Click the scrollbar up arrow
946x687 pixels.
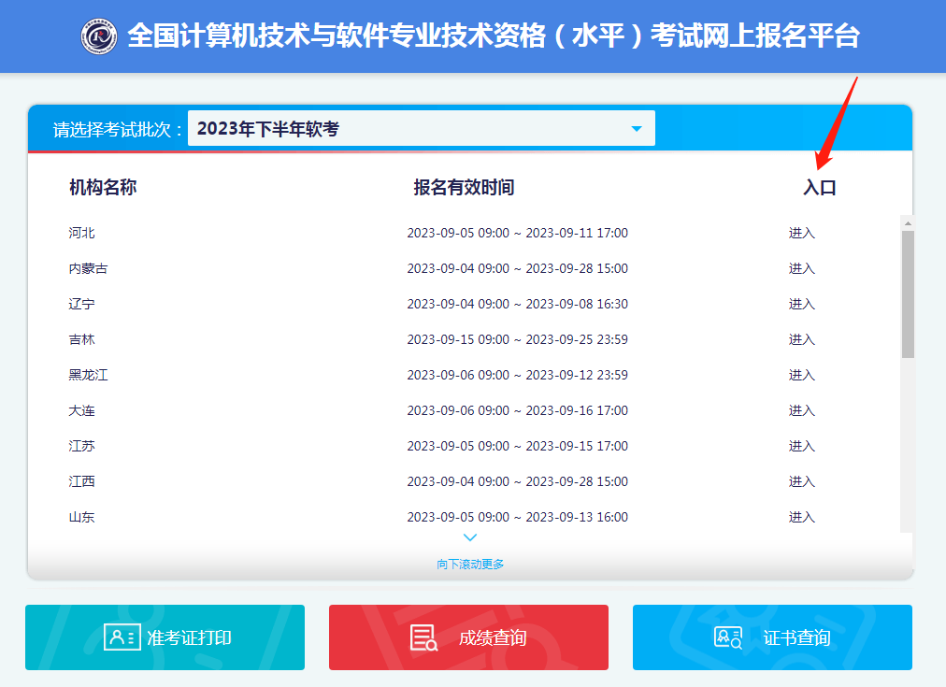906,222
